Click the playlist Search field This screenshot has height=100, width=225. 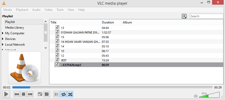tap(207, 16)
